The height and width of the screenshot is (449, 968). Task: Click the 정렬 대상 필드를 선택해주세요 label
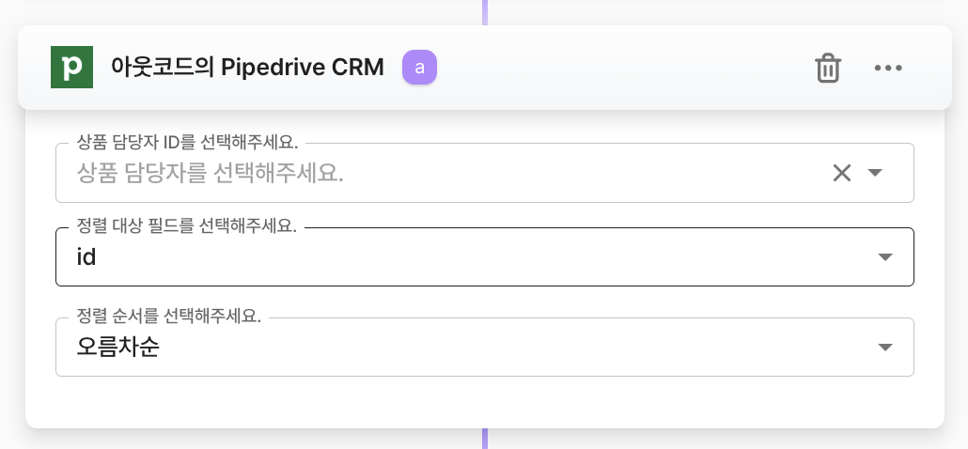186,228
